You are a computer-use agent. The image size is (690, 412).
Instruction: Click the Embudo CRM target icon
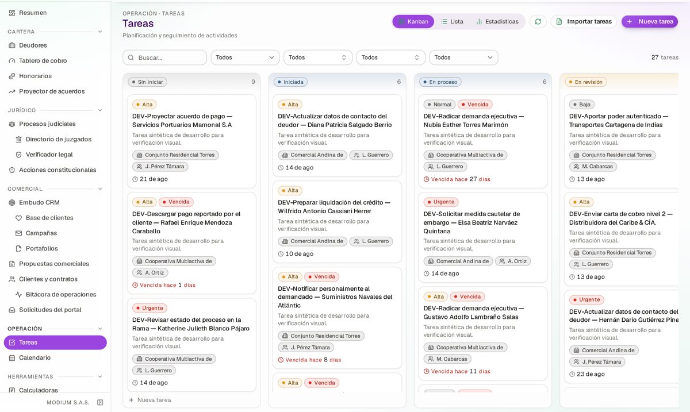pos(12,202)
